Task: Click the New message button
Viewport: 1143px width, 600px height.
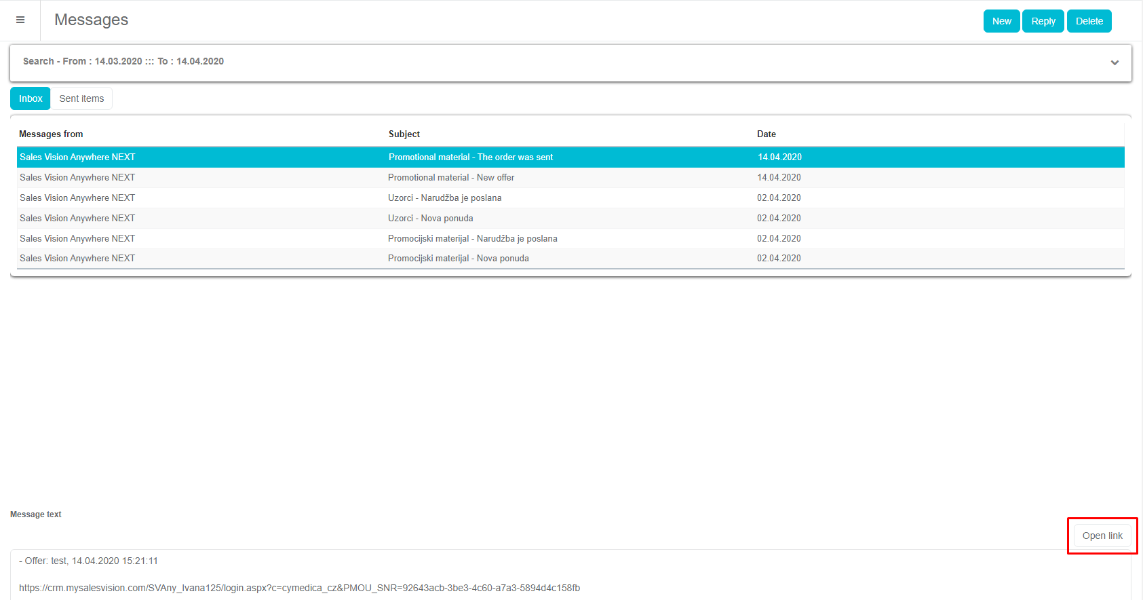Action: tap(1001, 21)
